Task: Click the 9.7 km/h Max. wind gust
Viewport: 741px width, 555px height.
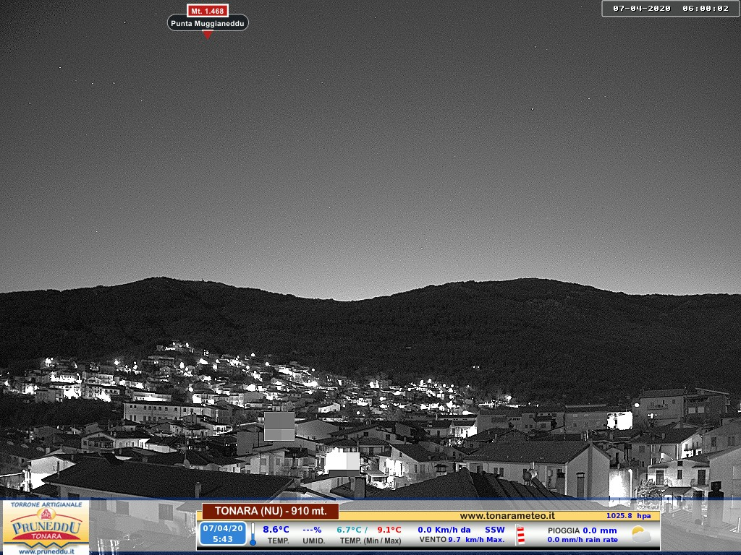Action: (x=476, y=539)
